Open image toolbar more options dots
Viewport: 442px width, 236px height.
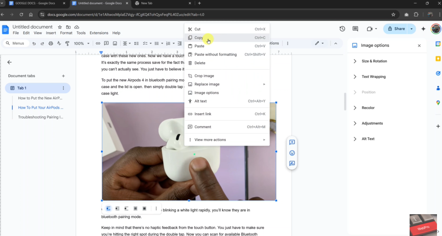(156, 208)
